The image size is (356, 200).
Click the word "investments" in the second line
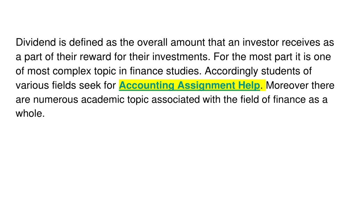pos(180,57)
